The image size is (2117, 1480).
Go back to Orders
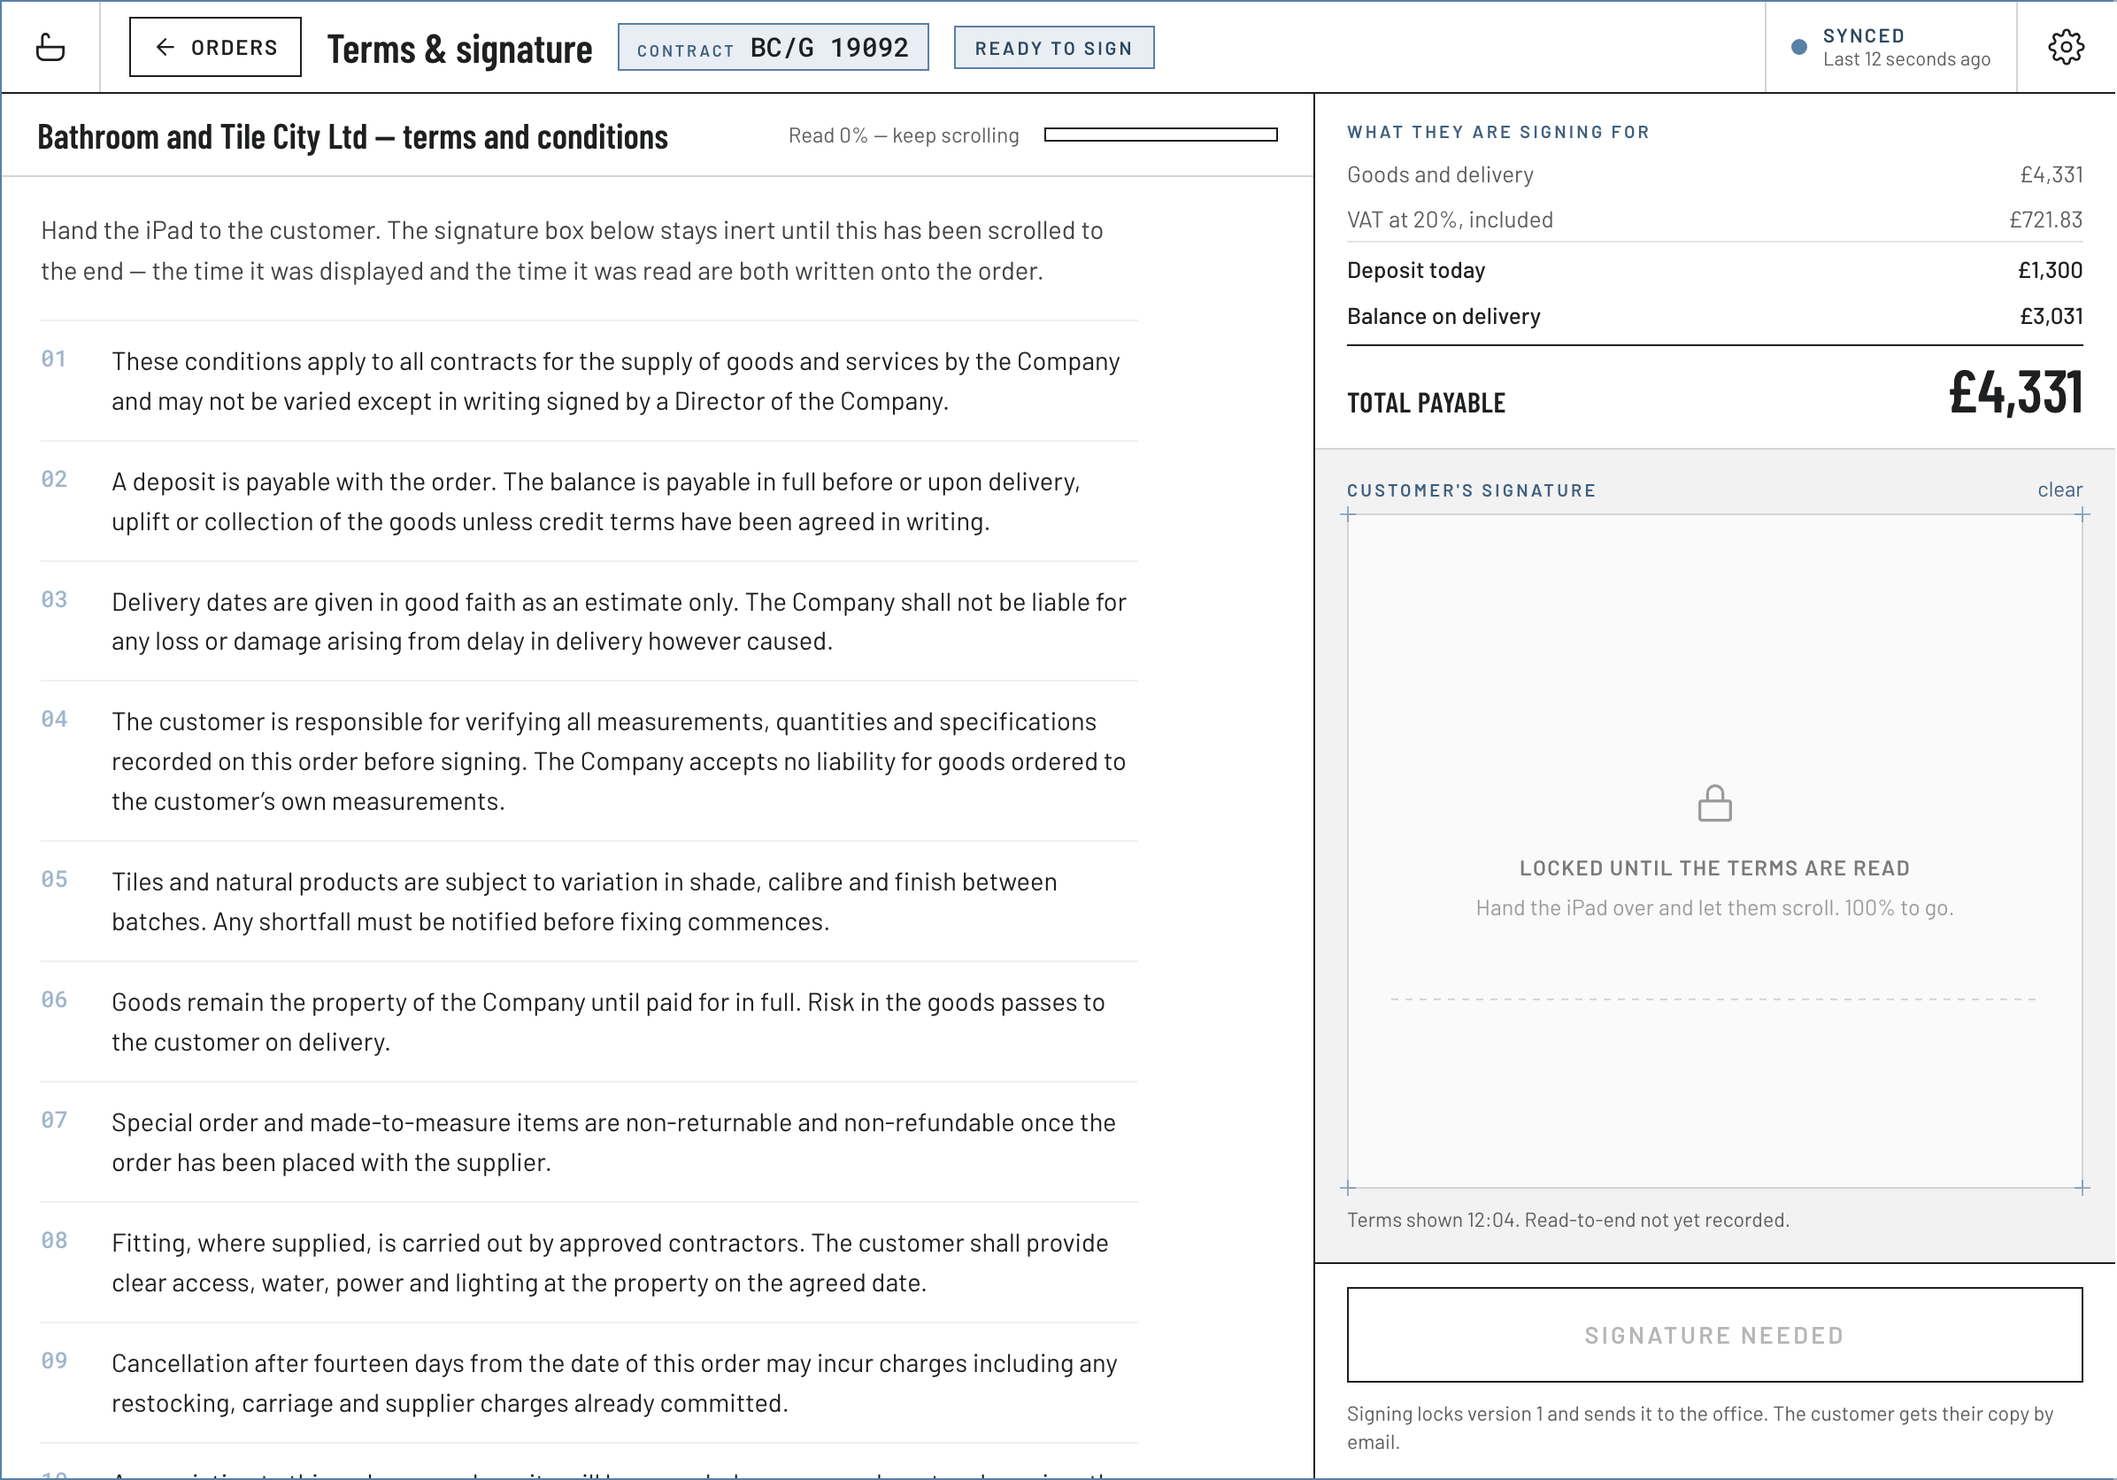click(215, 47)
